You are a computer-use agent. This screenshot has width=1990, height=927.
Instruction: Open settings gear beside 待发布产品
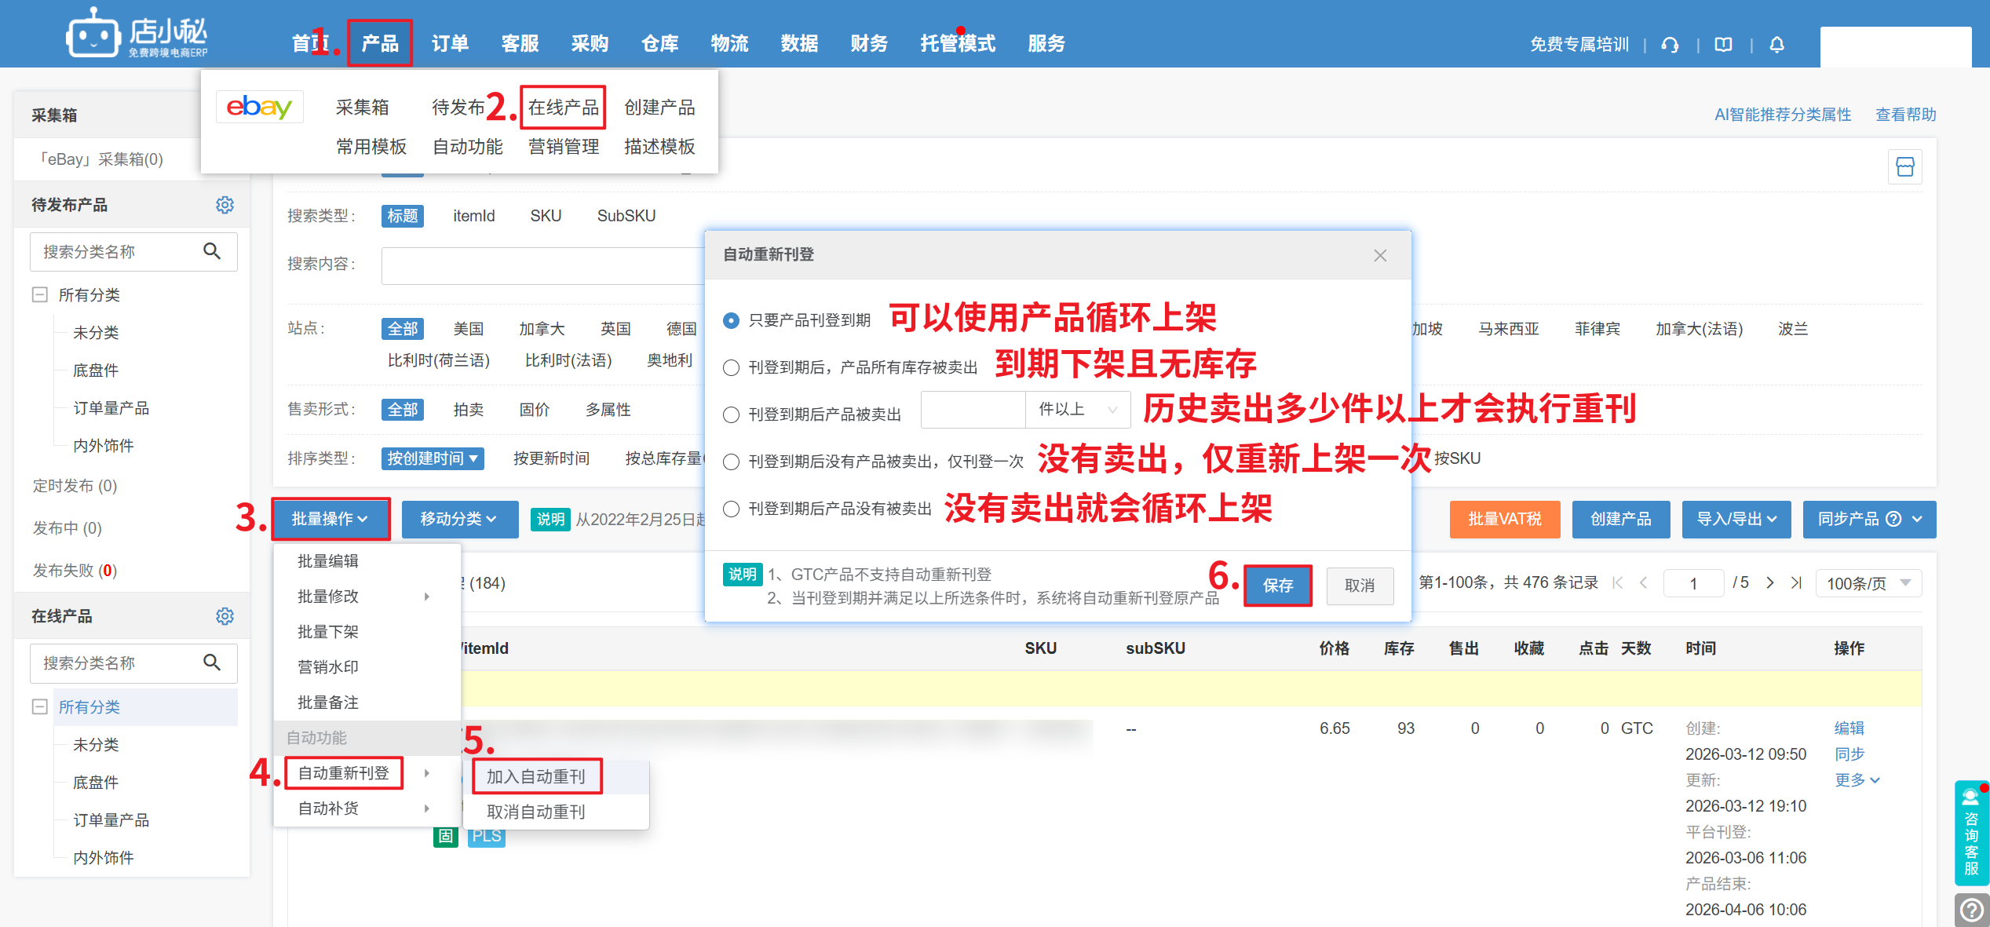tap(225, 205)
